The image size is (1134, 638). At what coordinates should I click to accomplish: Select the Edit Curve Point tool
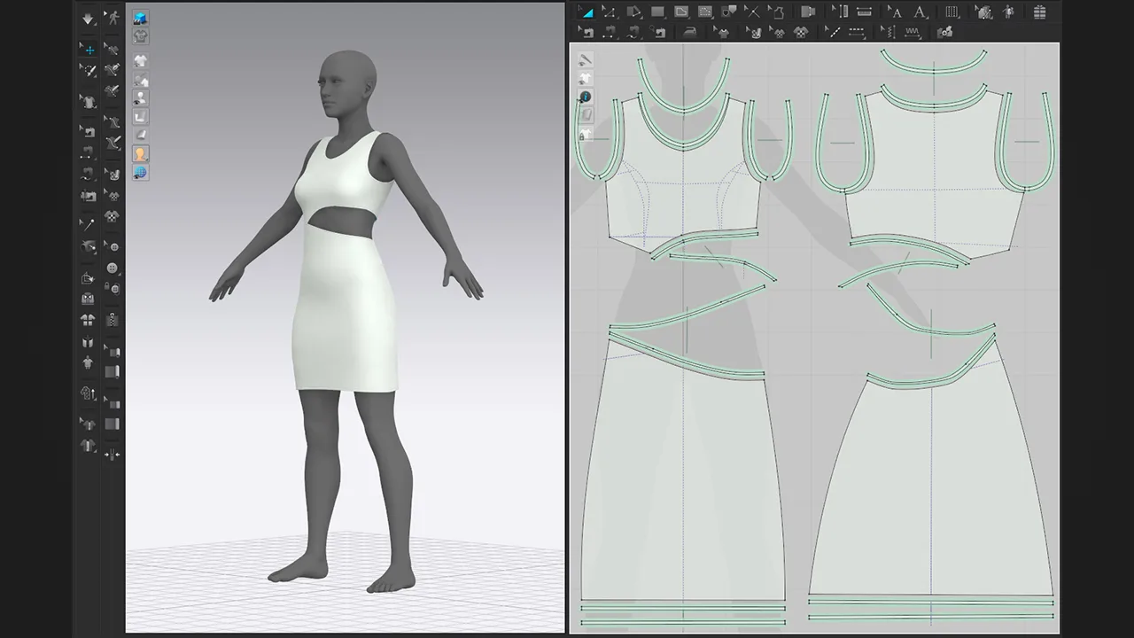(610, 12)
